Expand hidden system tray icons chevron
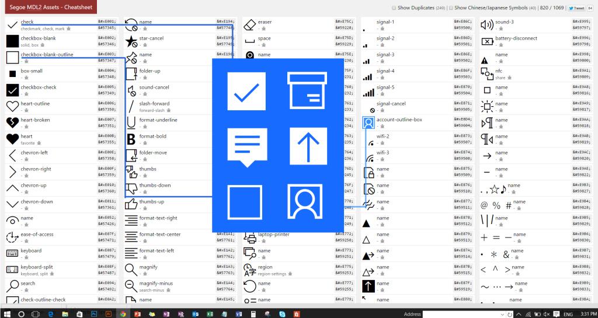 click(519, 314)
